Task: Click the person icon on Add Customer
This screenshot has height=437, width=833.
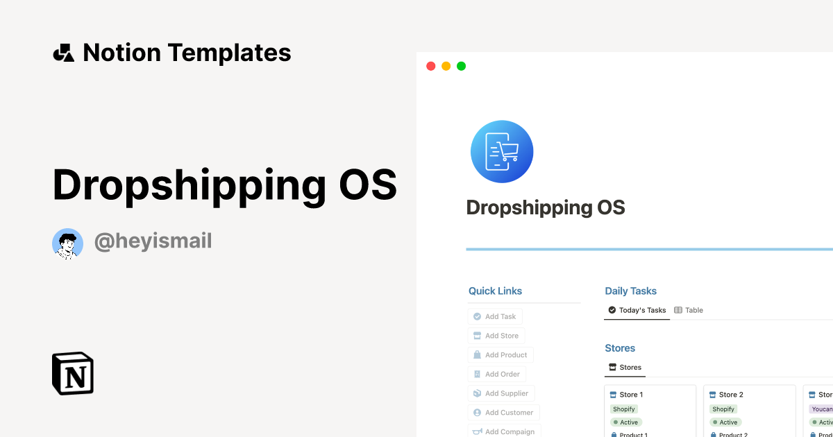Action: pos(477,412)
